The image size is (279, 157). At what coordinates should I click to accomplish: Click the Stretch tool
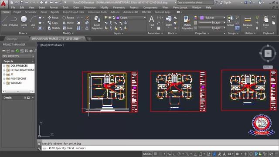pos(54,28)
